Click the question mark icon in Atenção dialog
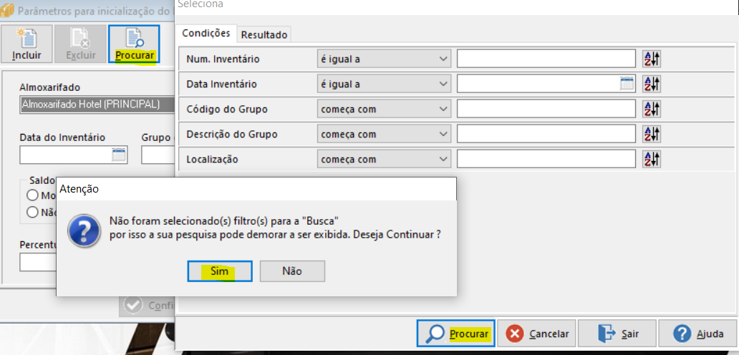This screenshot has height=355, width=739. click(x=83, y=230)
